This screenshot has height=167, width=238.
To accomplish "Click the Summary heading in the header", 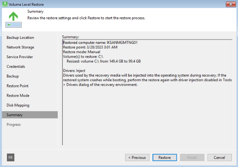I will tap(35, 12).
